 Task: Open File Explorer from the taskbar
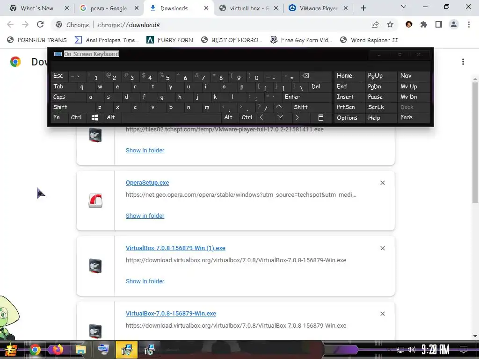[80, 350]
